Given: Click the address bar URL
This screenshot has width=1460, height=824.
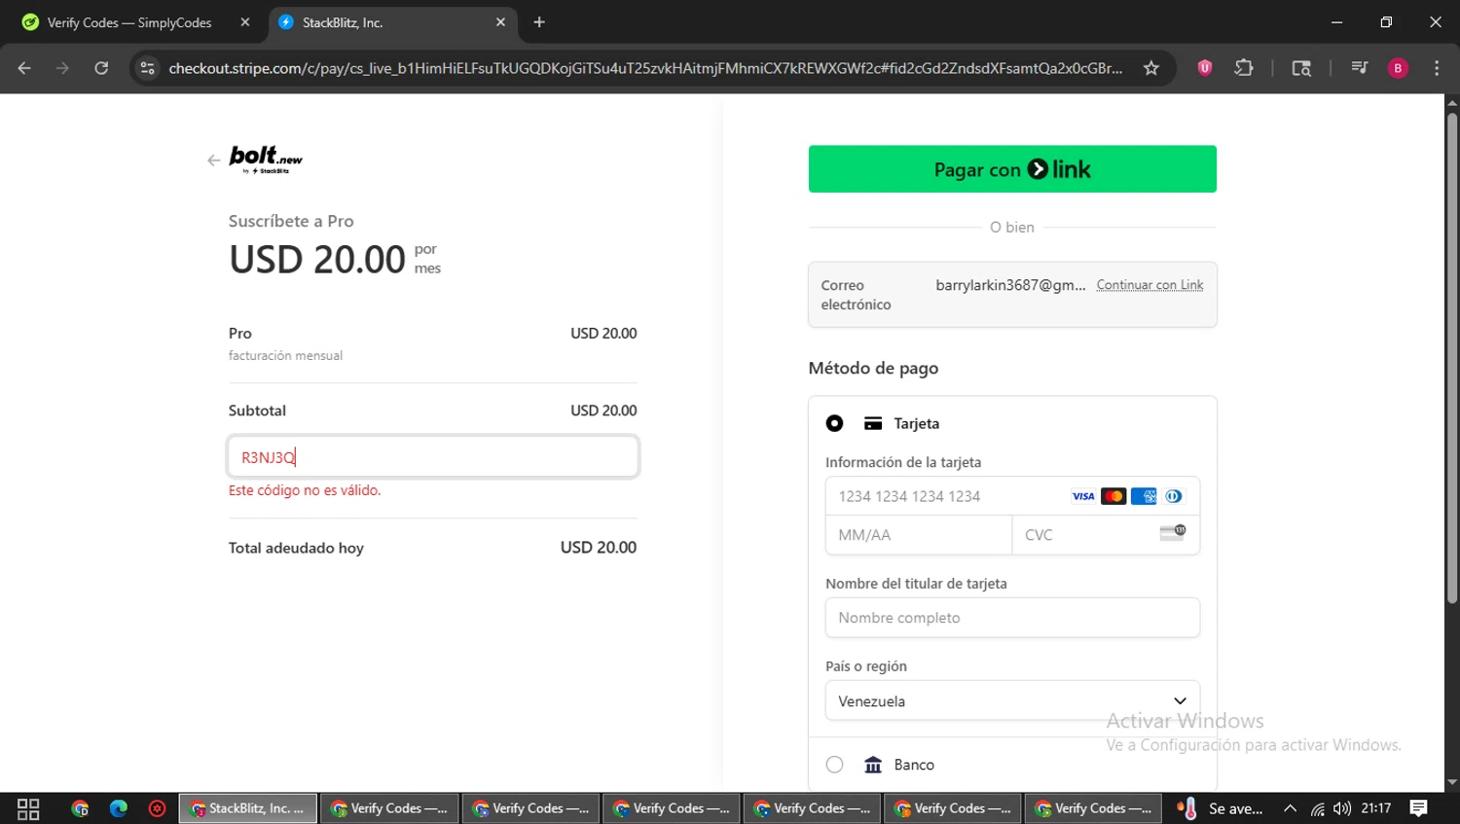Looking at the screenshot, I should (645, 68).
